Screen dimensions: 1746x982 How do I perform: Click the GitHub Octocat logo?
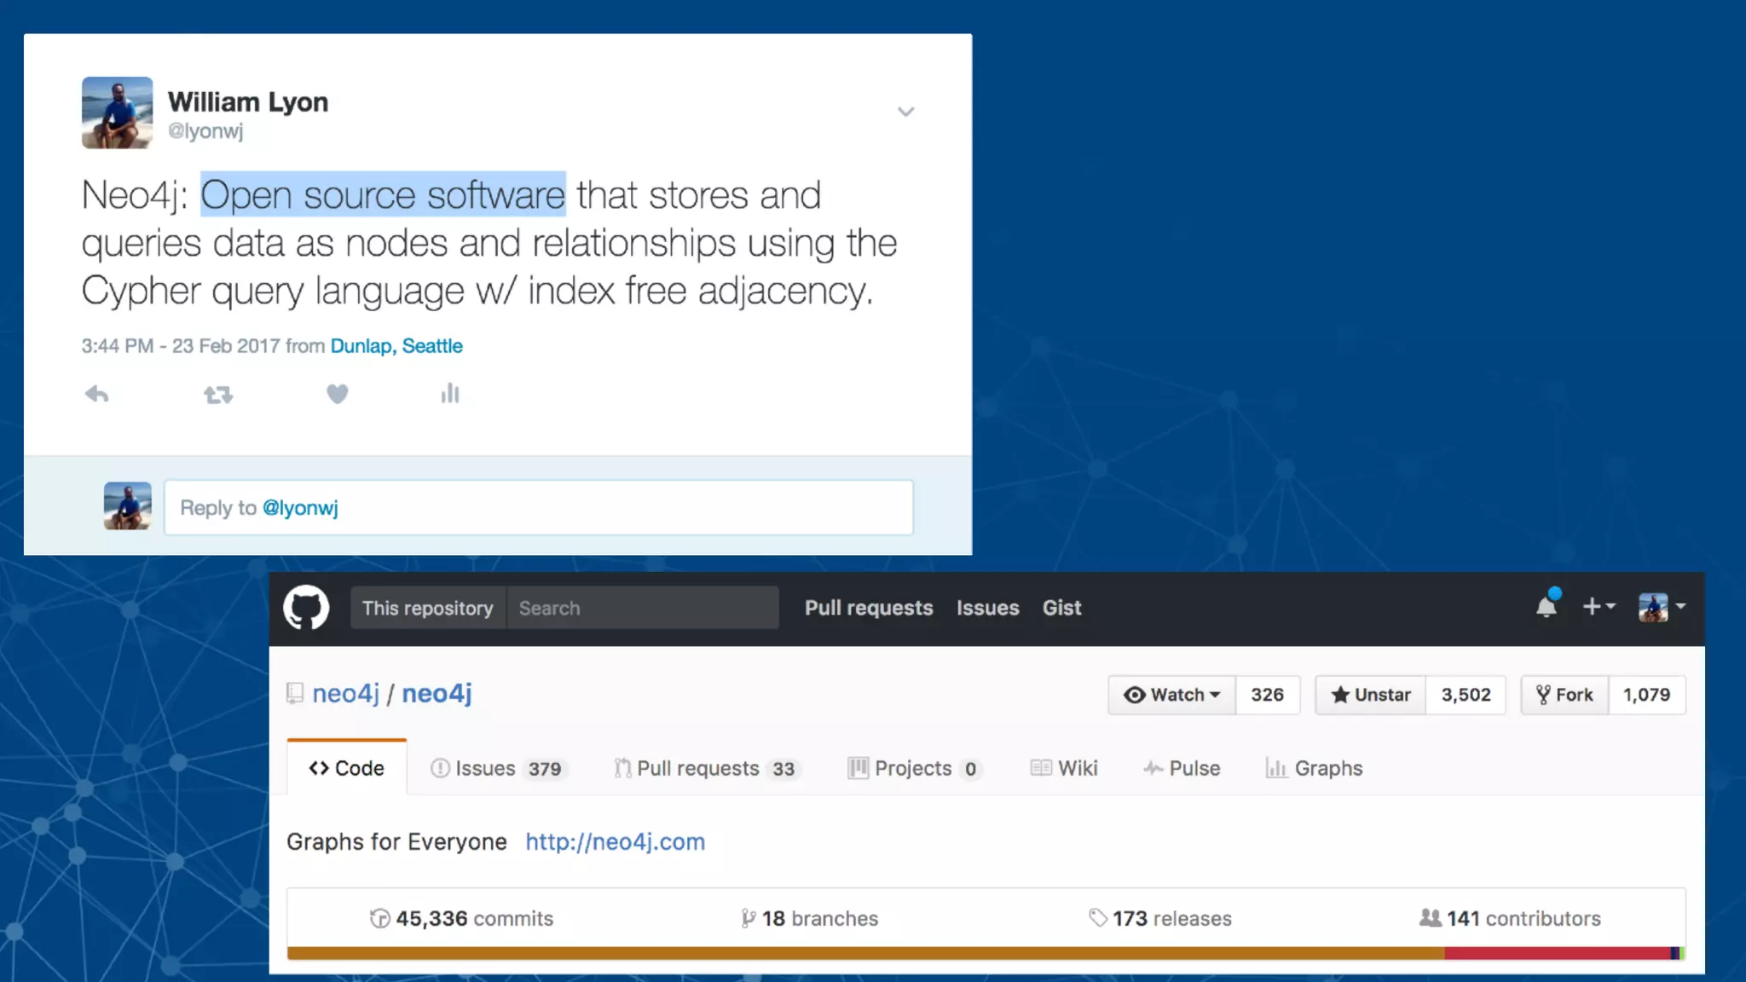pyautogui.click(x=306, y=608)
